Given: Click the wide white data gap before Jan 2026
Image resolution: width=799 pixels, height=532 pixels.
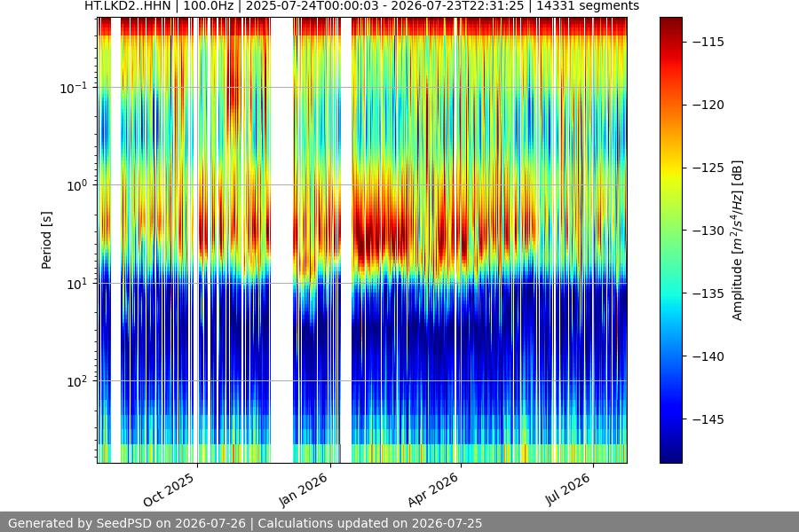Looking at the screenshot, I should (281, 240).
